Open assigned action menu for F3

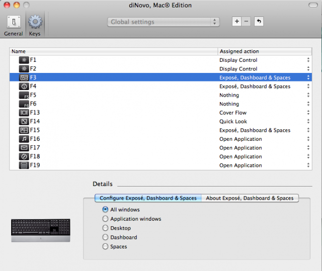[308, 77]
